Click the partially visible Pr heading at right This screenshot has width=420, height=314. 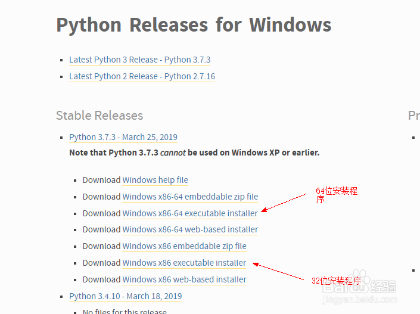pyautogui.click(x=413, y=116)
